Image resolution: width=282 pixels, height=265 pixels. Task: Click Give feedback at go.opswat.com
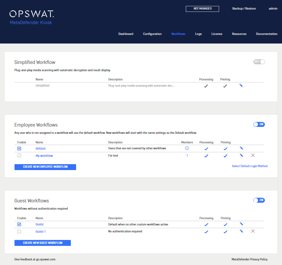(35, 259)
